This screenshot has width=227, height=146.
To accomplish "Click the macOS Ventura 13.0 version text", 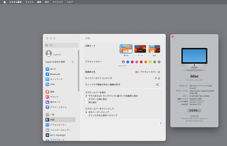I will pyautogui.click(x=195, y=104).
